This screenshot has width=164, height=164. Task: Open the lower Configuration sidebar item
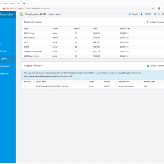tap(4, 74)
